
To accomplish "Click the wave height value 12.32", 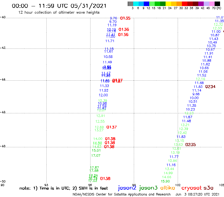I will coord(218,25).
